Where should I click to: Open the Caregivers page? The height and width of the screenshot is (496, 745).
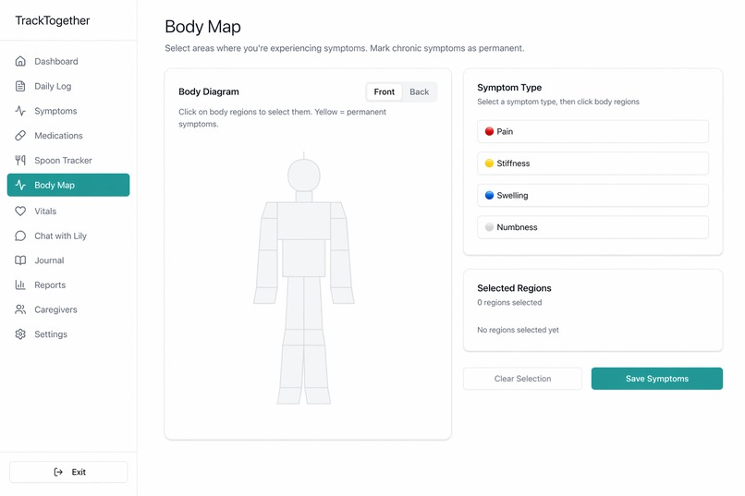68,309
